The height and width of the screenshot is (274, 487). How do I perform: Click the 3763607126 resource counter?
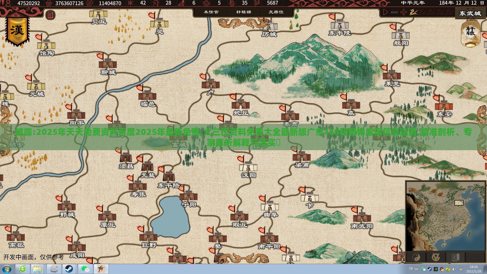click(69, 3)
